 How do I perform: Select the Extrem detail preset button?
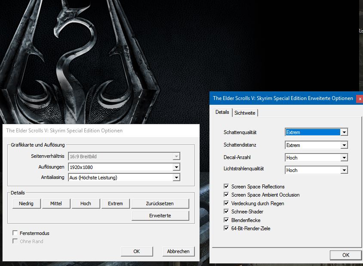pyautogui.click(x=115, y=203)
